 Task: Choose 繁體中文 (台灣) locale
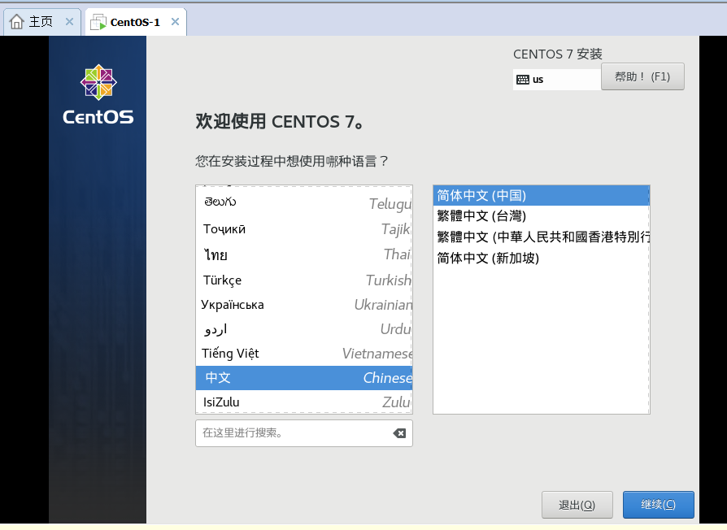[x=541, y=216]
